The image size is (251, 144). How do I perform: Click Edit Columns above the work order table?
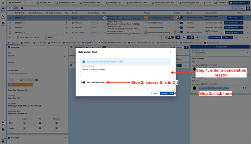238,8
